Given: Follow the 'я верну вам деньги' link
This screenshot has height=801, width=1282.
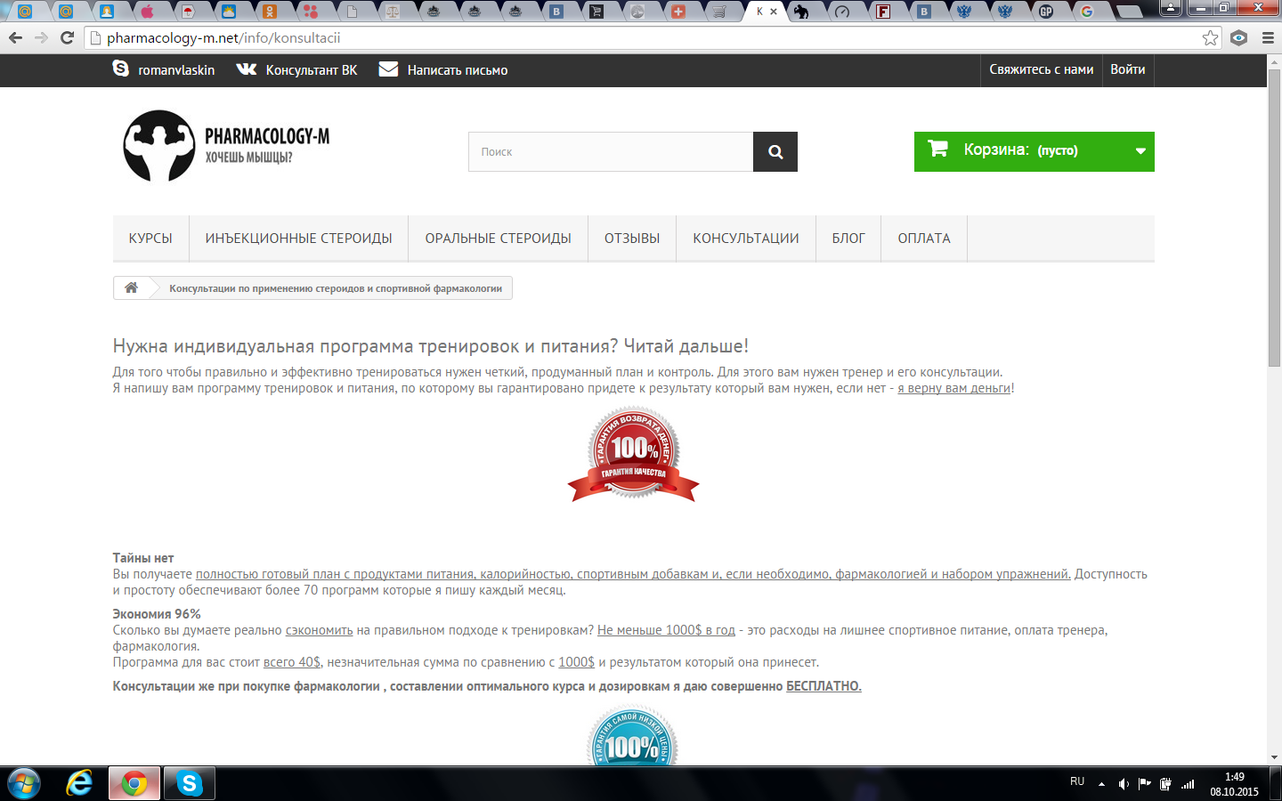Looking at the screenshot, I should (x=953, y=388).
